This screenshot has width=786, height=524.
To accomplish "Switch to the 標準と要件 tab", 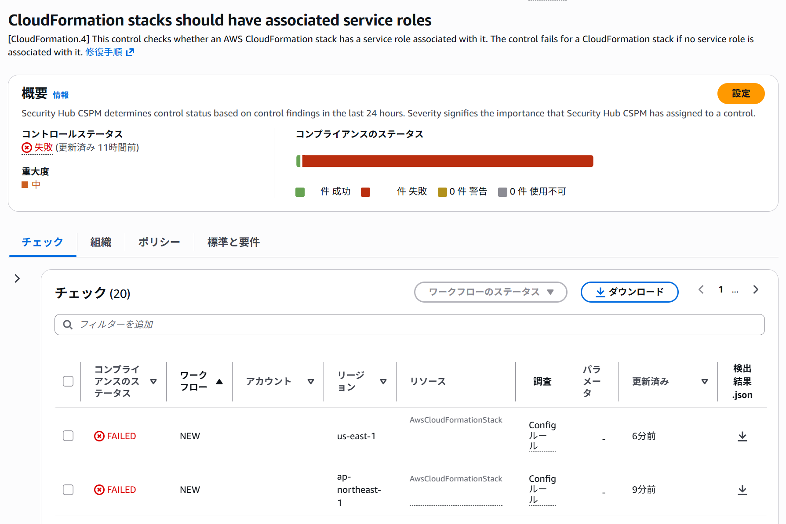I will 233,242.
